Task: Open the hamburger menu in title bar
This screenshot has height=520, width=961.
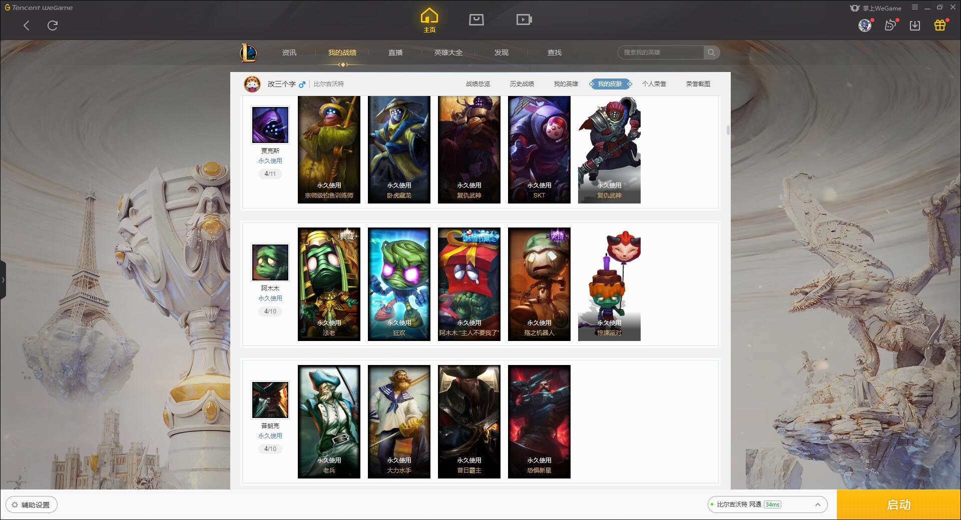Action: (915, 7)
